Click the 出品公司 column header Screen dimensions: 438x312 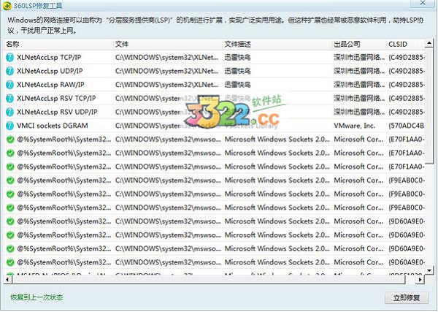tap(358, 44)
